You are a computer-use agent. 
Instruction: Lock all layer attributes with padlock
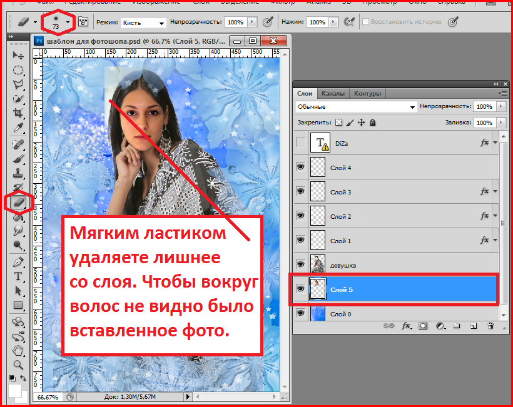click(372, 123)
